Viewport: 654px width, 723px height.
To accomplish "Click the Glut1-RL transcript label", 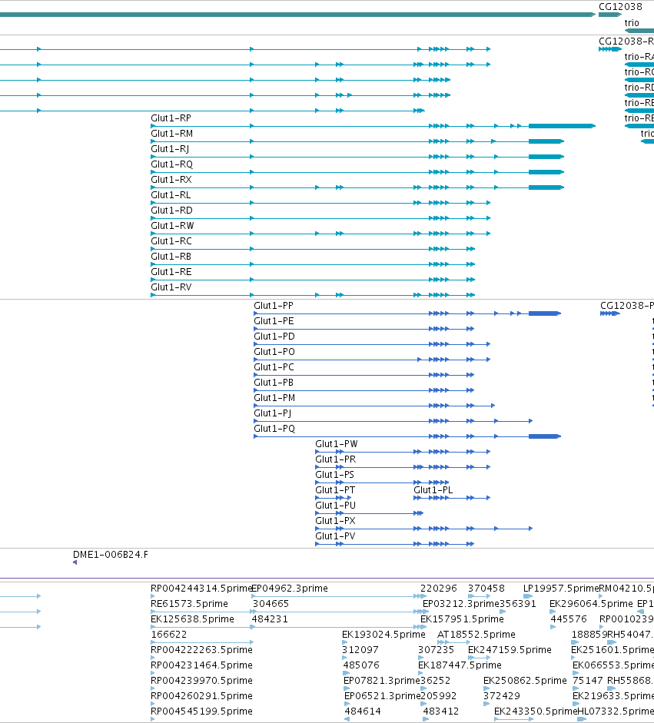I will [x=171, y=195].
